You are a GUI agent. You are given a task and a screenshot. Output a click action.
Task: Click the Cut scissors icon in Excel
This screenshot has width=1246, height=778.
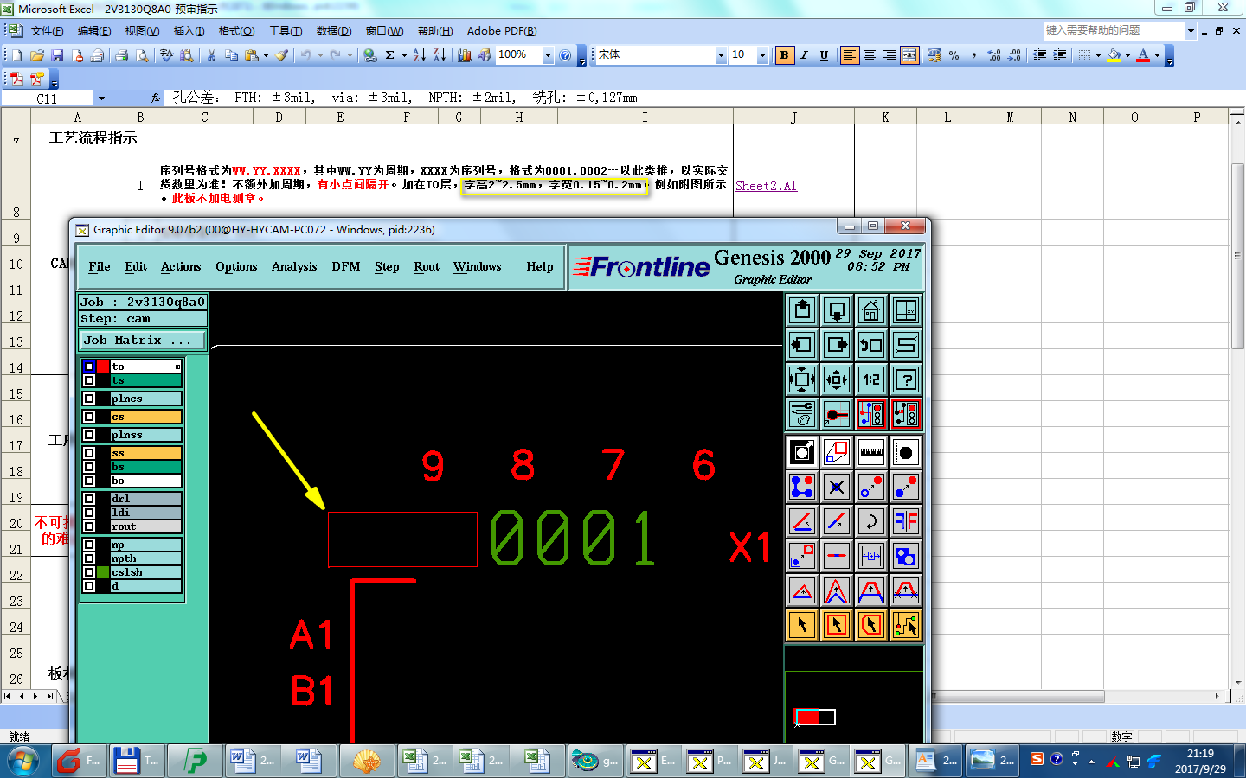(x=211, y=55)
